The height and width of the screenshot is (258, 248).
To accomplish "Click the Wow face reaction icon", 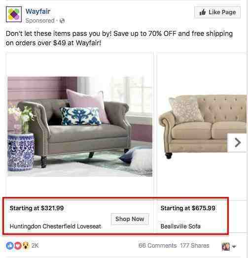I will point(26,246).
